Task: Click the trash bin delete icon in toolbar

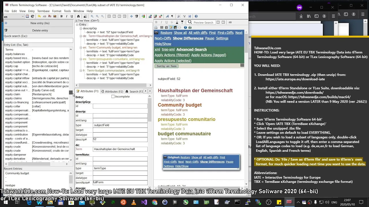Action: (137, 16)
